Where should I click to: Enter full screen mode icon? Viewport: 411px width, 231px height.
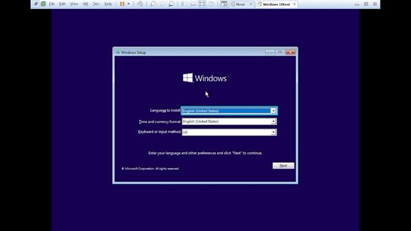[x=202, y=4]
